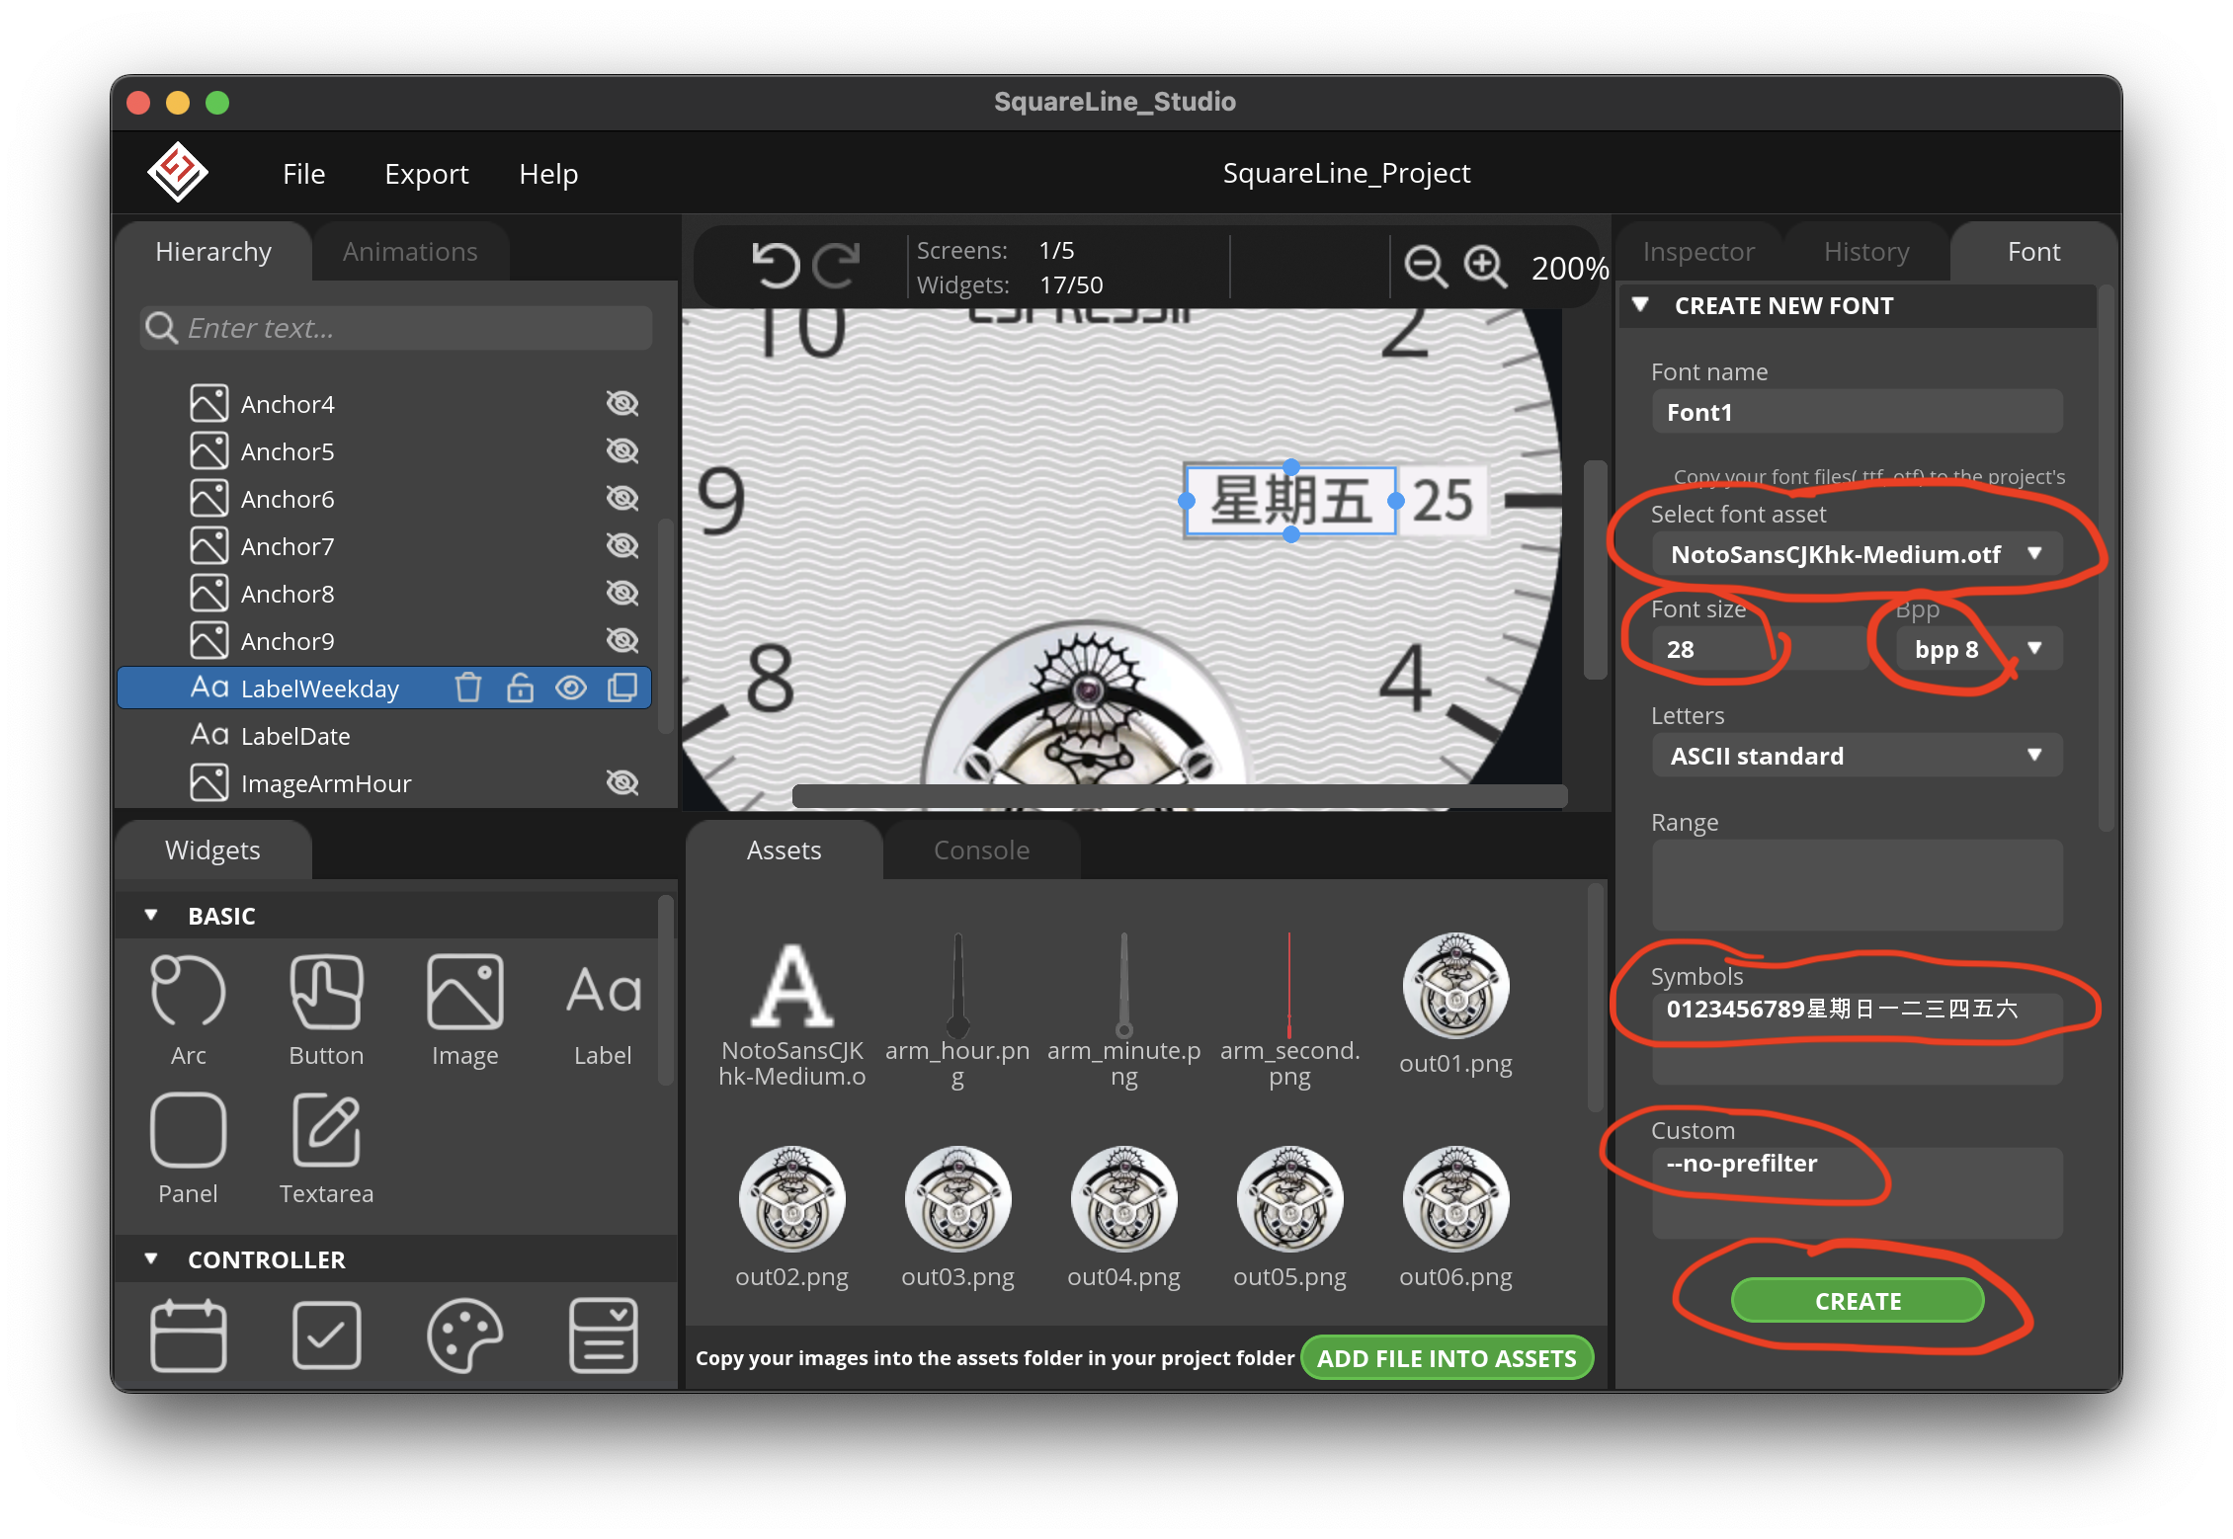Click ADD FILE INTO ASSETS button
Image resolution: width=2233 pixels, height=1539 pixels.
coord(1447,1358)
